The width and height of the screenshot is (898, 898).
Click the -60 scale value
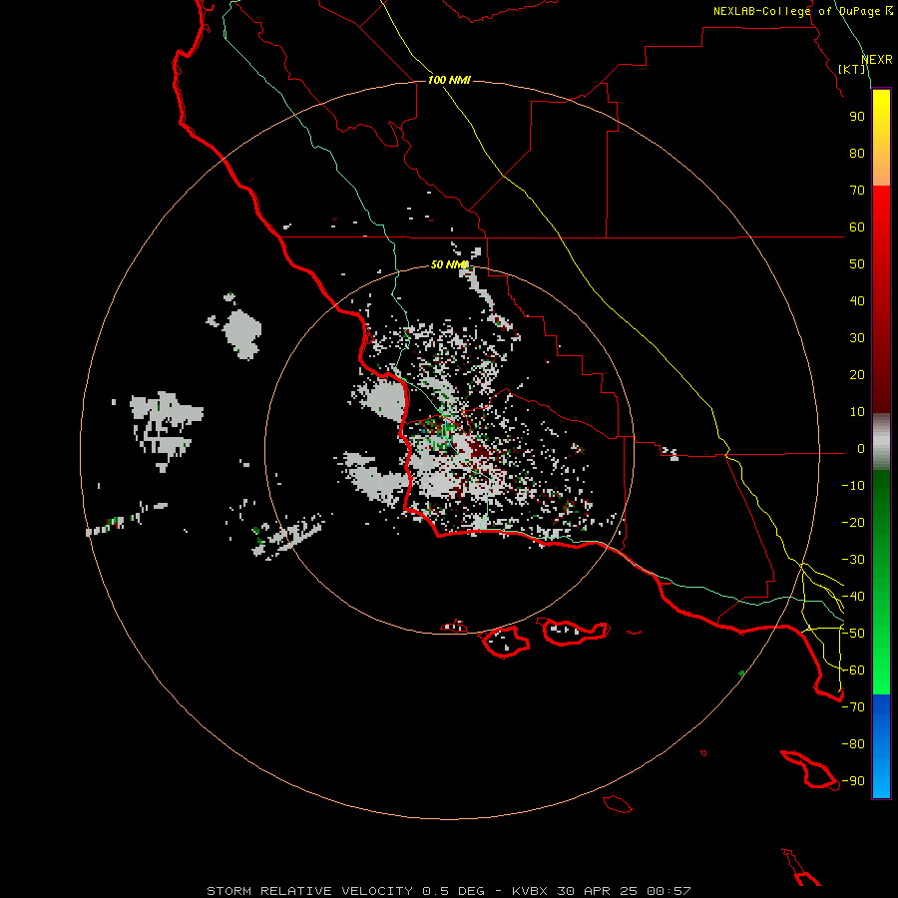(x=853, y=671)
